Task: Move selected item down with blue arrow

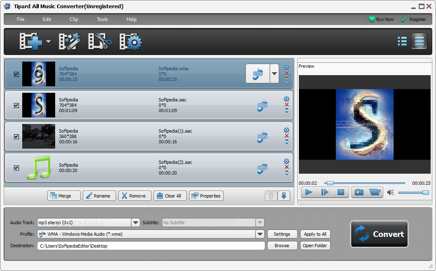Action: tap(284, 195)
